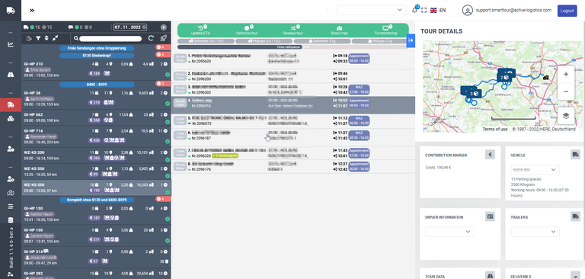
Task: Open the user profile avatar icon
Action: (468, 11)
